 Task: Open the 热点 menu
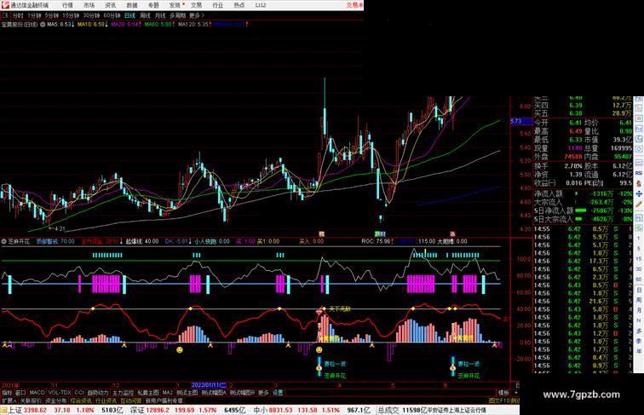pyautogui.click(x=239, y=5)
